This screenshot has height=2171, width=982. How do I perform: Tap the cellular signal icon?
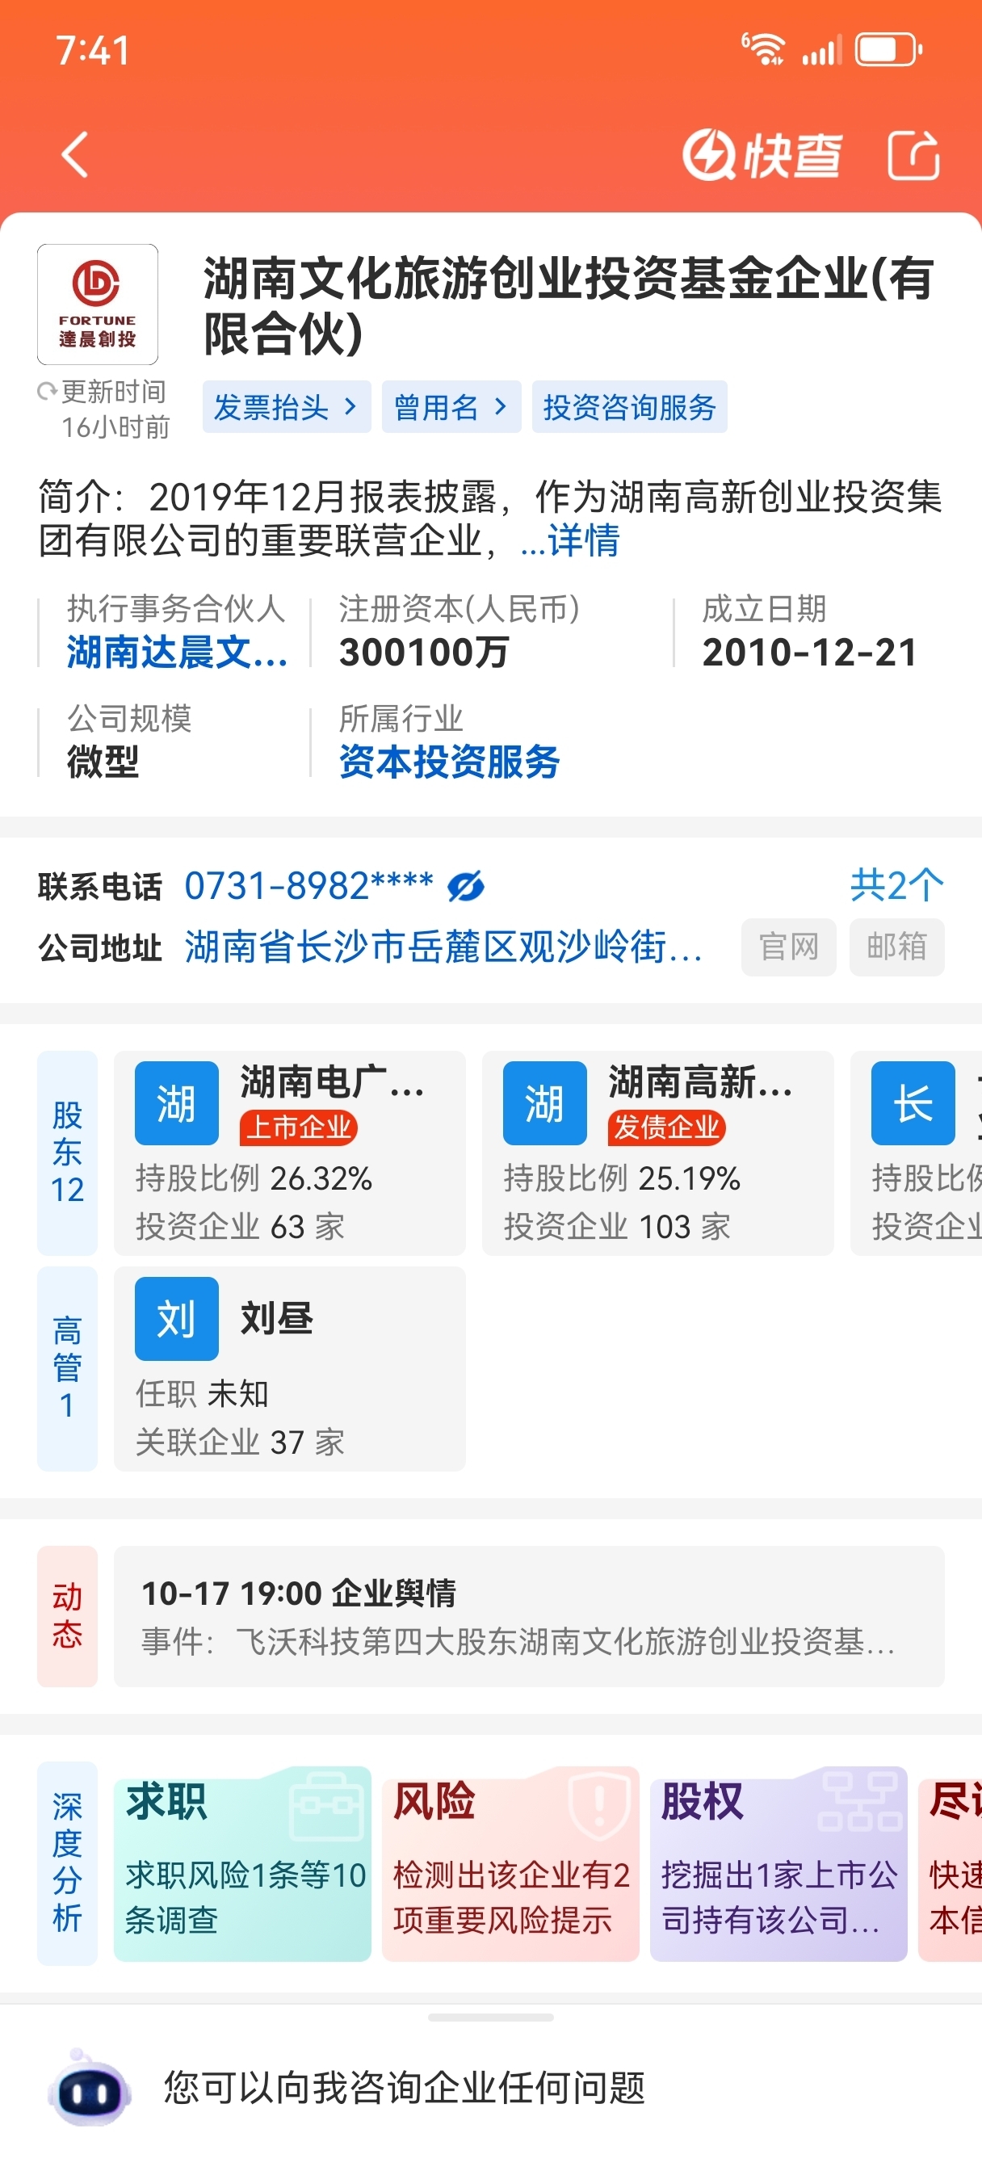coord(822,51)
